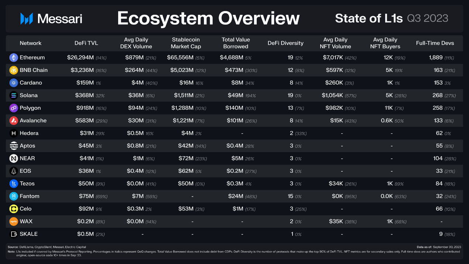Select the NEAR network icon
Screen dimensions: 469x264
(14, 158)
